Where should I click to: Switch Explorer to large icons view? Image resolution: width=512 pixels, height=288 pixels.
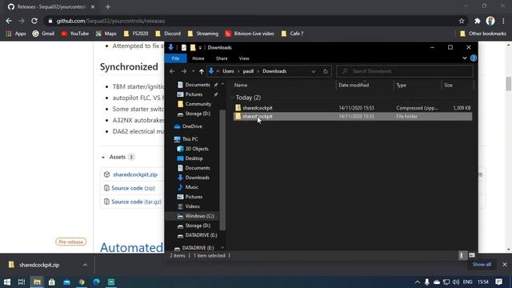[472, 255]
